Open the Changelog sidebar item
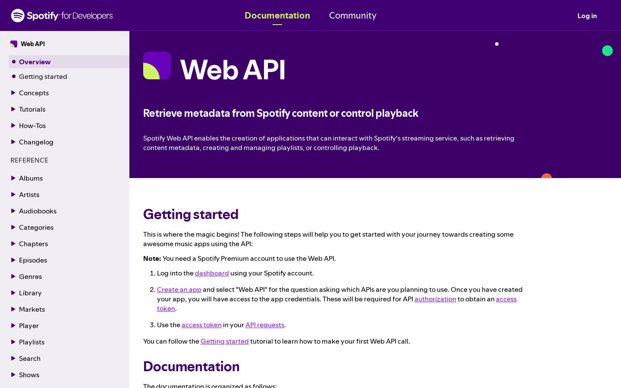Viewport: 621px width, 388px height. 36,142
